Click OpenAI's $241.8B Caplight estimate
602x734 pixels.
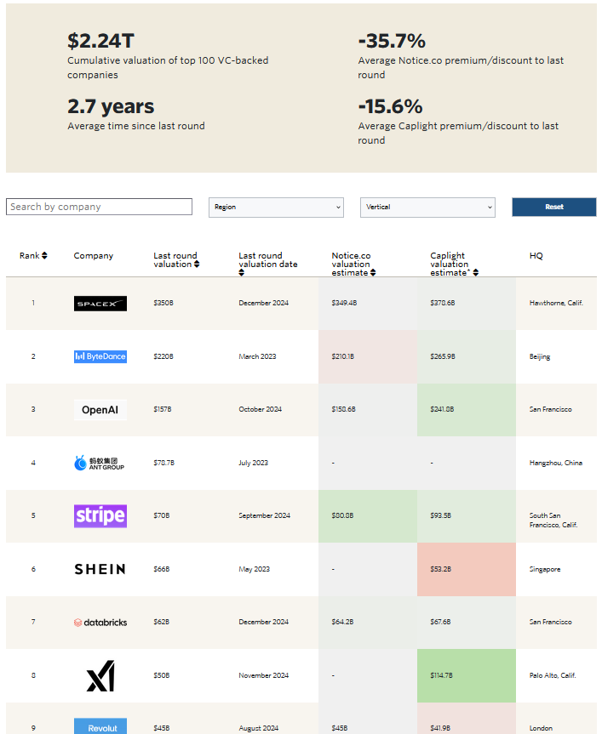pos(442,409)
